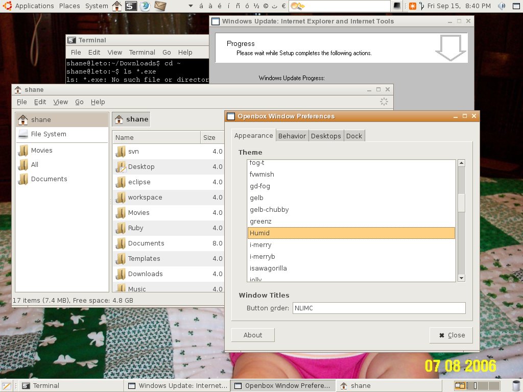Insert the é character from palette
This screenshot has width=523, height=392.
(x=220, y=6)
